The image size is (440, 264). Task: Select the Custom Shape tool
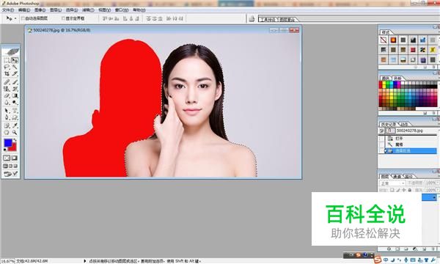pyautogui.click(x=15, y=117)
